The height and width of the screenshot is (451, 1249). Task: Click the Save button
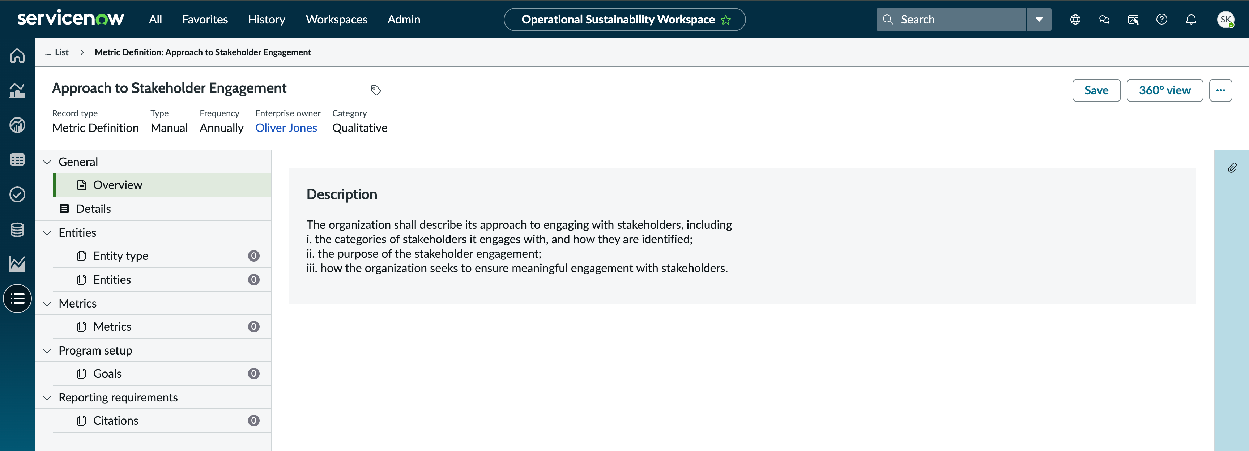[x=1096, y=90]
